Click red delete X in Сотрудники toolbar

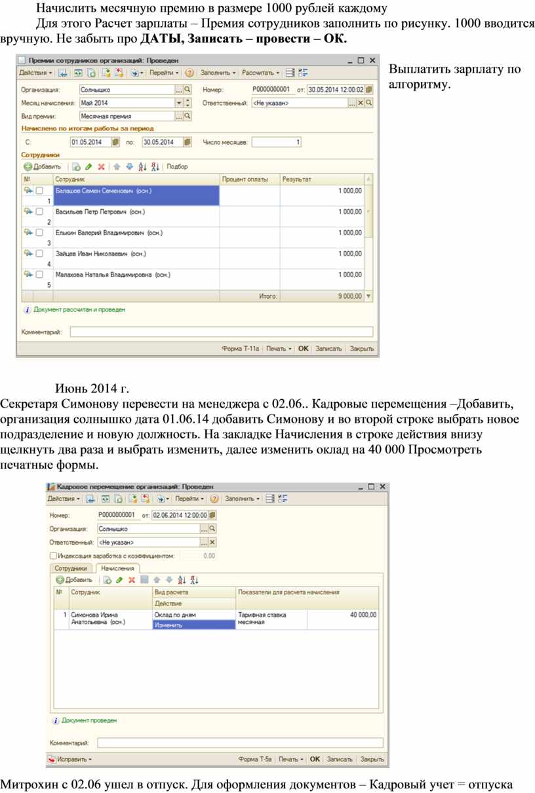(101, 166)
